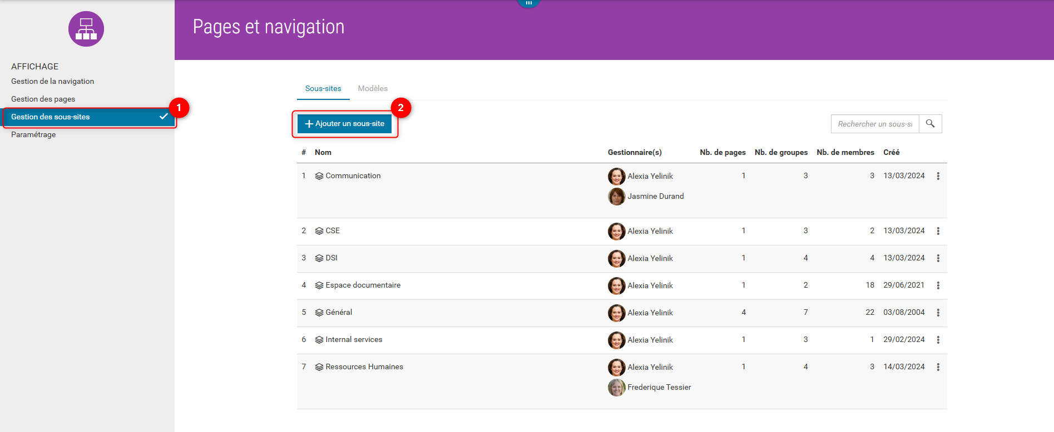Viewport: 1054px width, 432px height.
Task: Select the Sous-sites tab
Action: 323,89
